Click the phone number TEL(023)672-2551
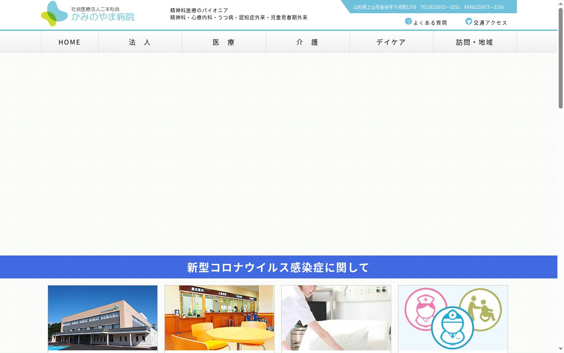Screen dimensions: 564x353 point(440,7)
